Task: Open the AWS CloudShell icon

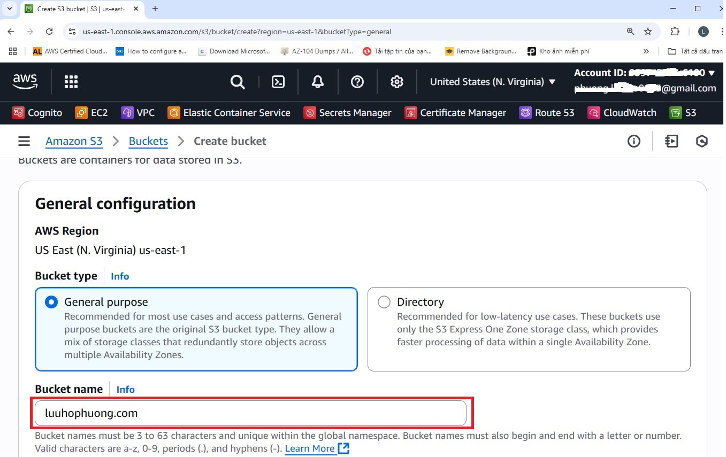Action: [x=278, y=82]
